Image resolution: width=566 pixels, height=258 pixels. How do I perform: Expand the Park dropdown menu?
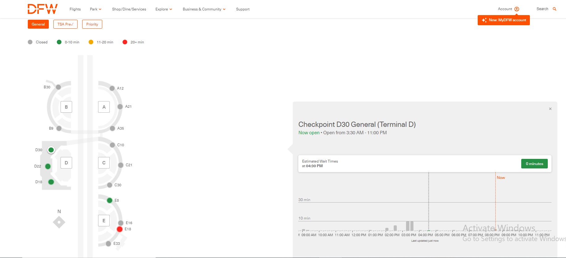click(x=95, y=9)
